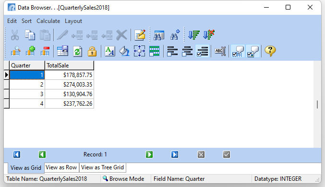Open the Find binoculars-with-table icon
Screen dimensions: 325x187
pos(159,35)
